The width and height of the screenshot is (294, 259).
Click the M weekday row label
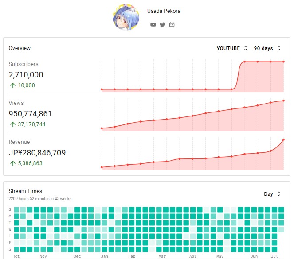(10, 216)
